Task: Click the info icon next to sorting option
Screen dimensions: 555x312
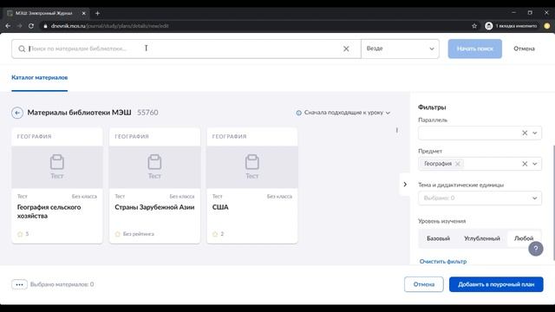Action: click(298, 113)
